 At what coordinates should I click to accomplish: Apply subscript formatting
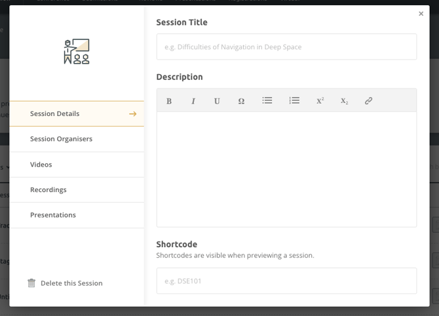coord(344,101)
